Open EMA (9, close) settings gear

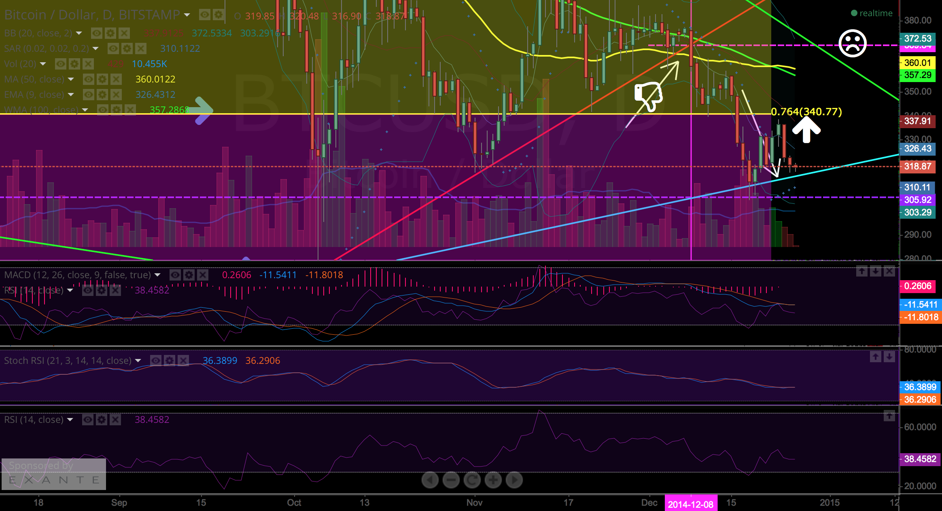102,95
